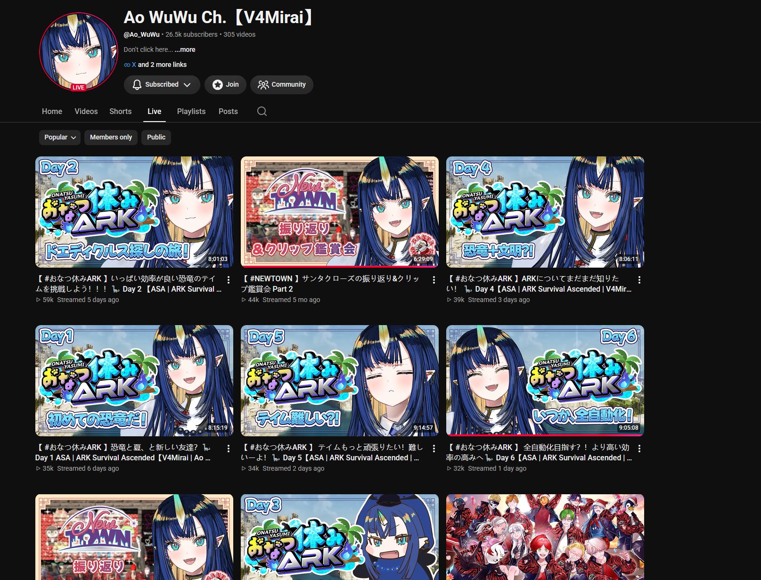Click the channel name Ao WuWu Ch.
The image size is (761, 580).
(218, 17)
